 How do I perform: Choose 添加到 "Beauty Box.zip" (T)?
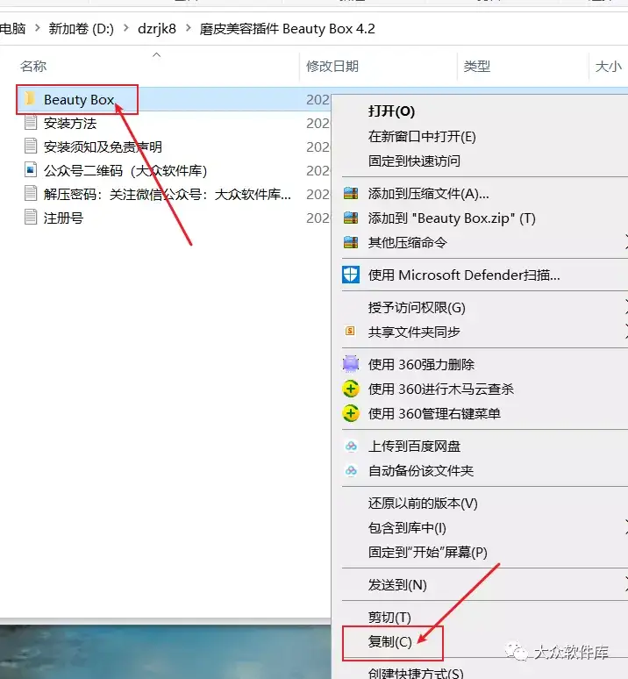click(452, 218)
